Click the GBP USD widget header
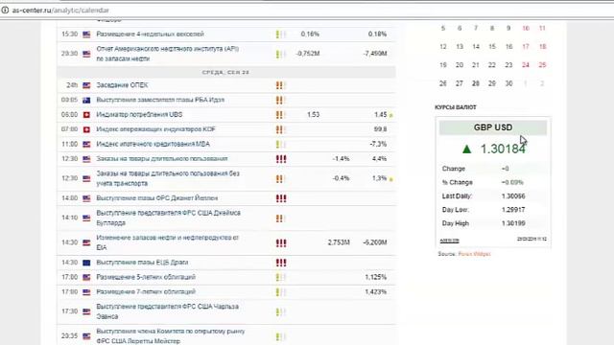The width and height of the screenshot is (614, 345). 492,127
